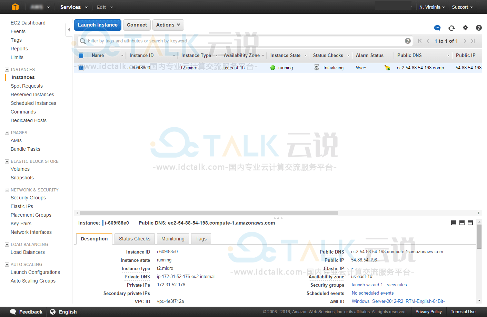Open the Services menu

point(74,7)
